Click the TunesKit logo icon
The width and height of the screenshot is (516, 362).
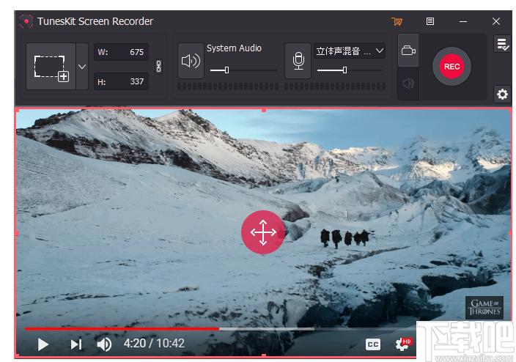[26, 21]
